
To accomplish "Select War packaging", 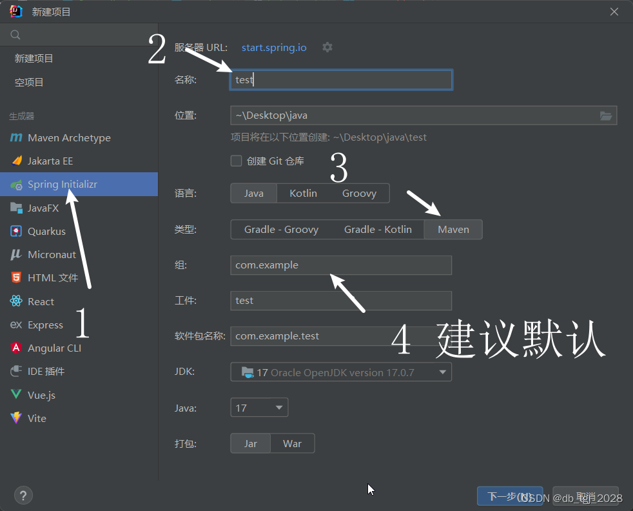I will [292, 443].
